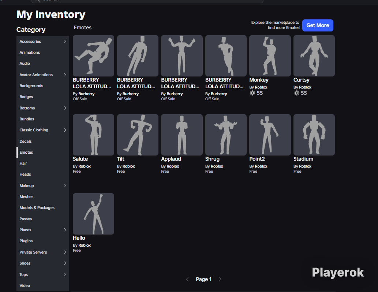Open the Curtsy emote title link
378x292 pixels.
tap(302, 80)
